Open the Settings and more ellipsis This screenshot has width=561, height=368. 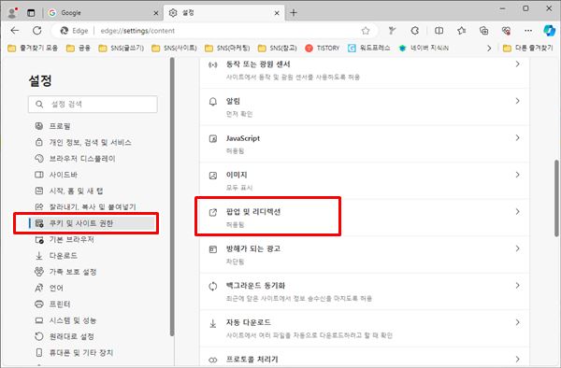coord(528,31)
